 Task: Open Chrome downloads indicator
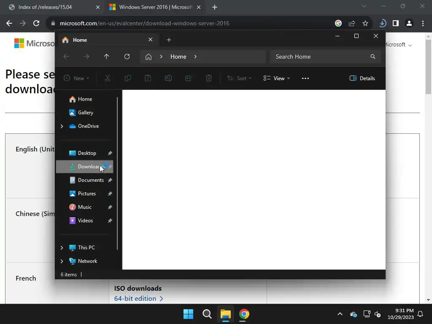pos(382,24)
